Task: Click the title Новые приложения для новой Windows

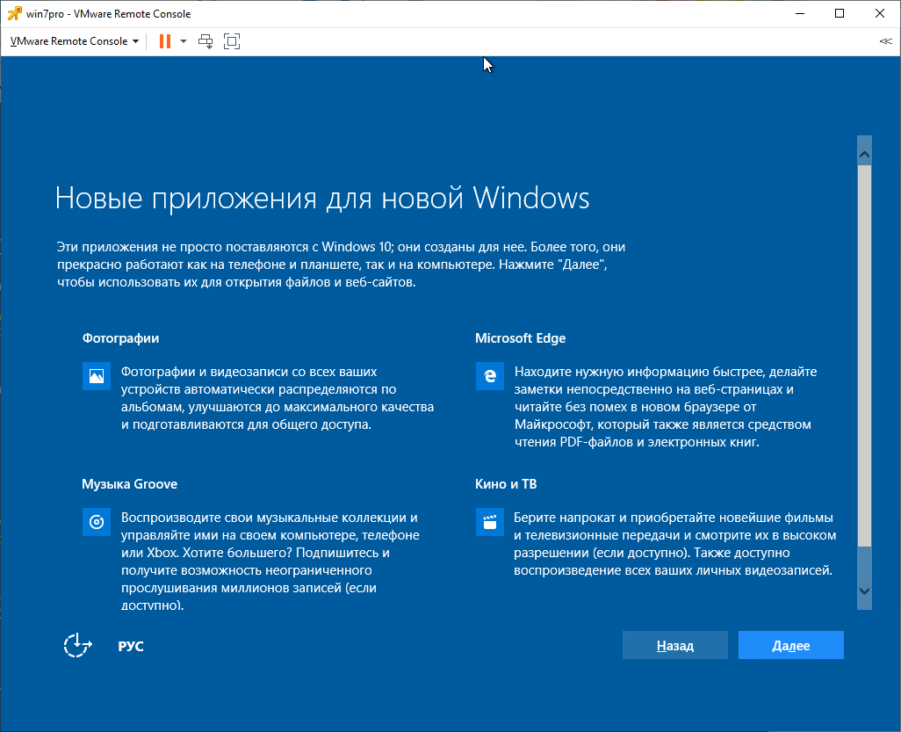Action: pos(321,199)
